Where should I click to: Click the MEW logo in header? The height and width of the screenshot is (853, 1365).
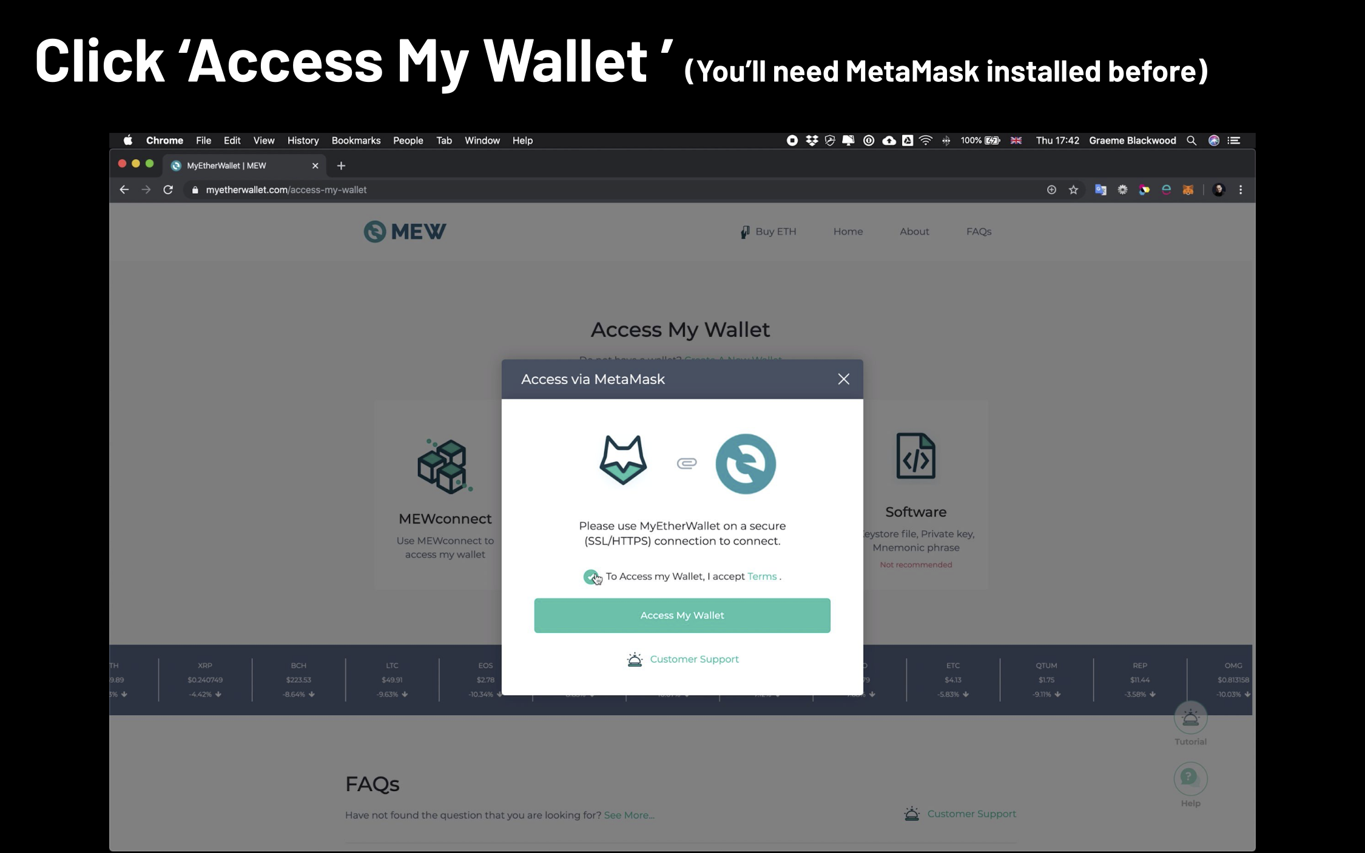[x=405, y=231]
